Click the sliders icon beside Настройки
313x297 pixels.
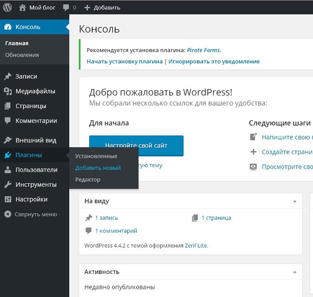pos(7,199)
